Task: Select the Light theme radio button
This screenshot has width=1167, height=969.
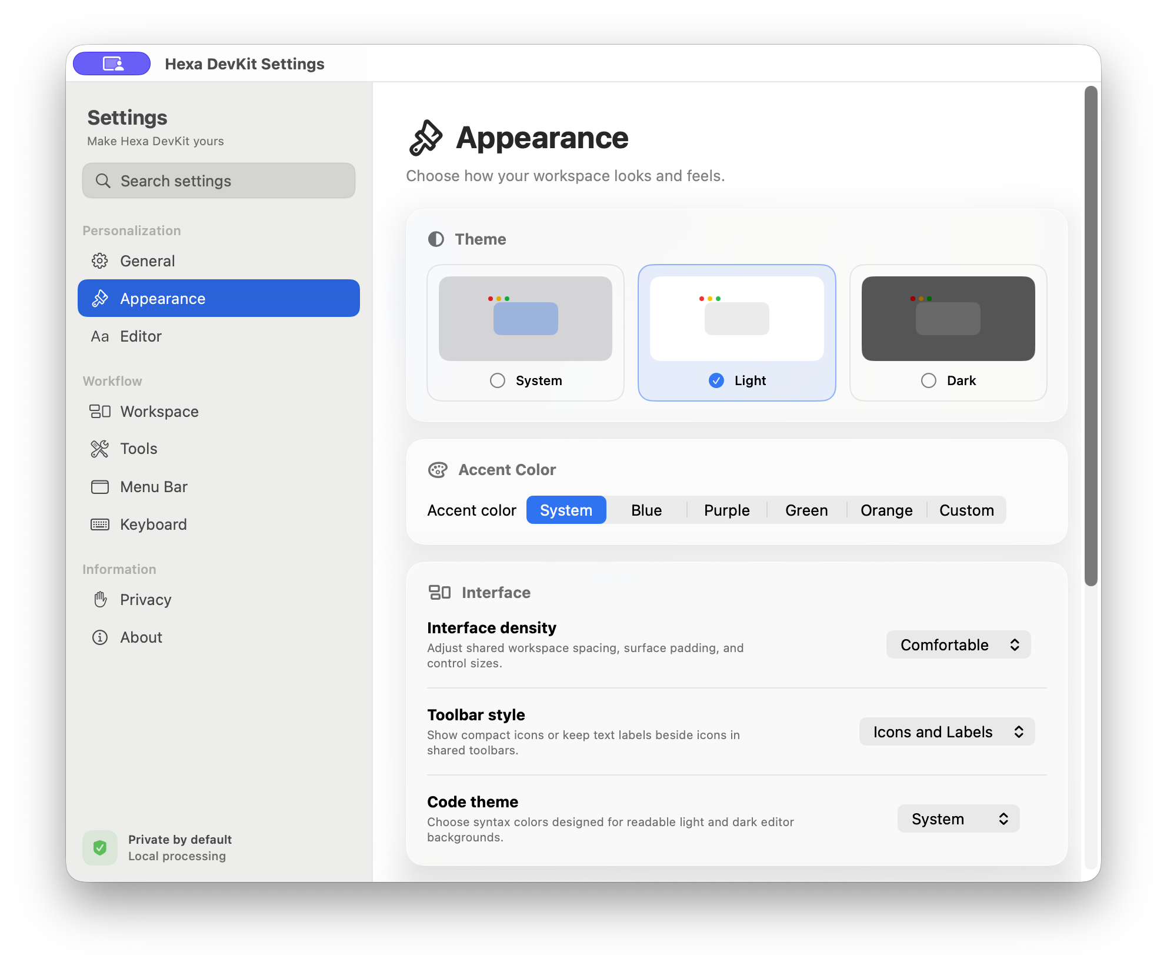Action: pos(716,380)
